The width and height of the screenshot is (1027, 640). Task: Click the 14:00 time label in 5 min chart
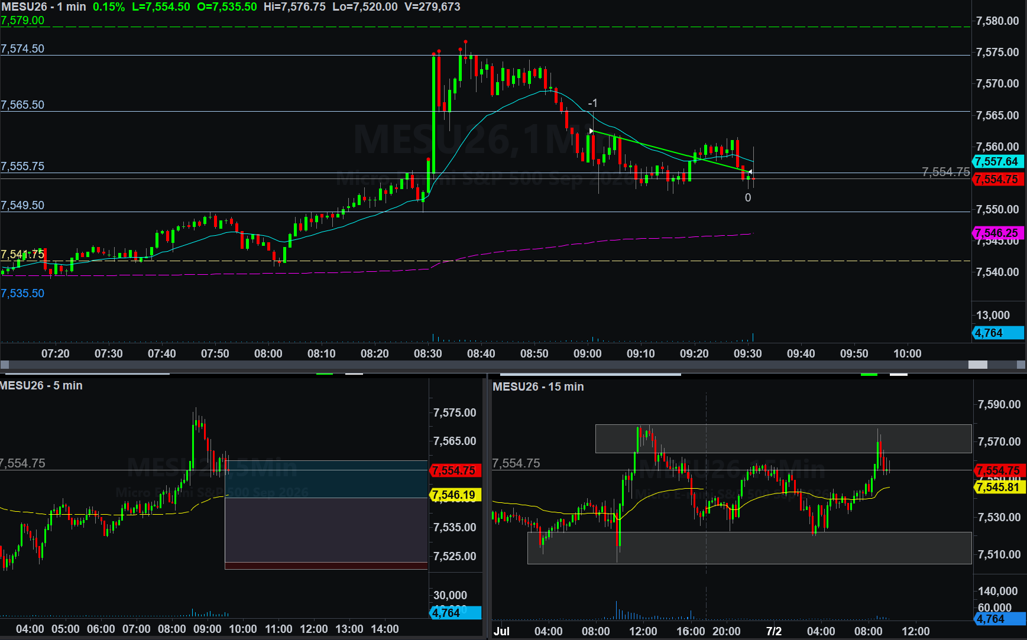(385, 629)
